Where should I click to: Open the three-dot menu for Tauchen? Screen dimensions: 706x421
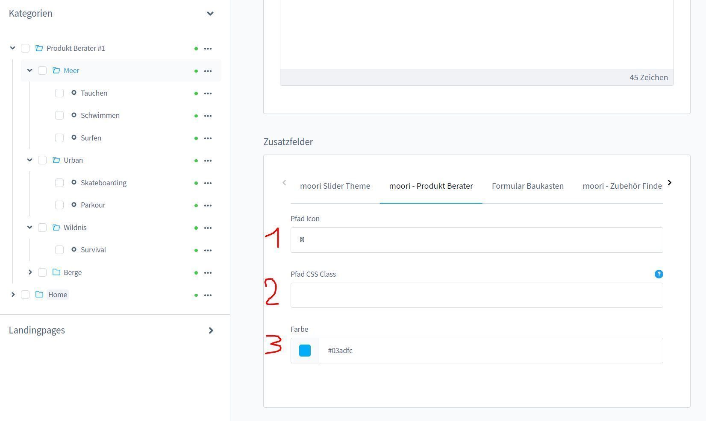[x=208, y=94]
